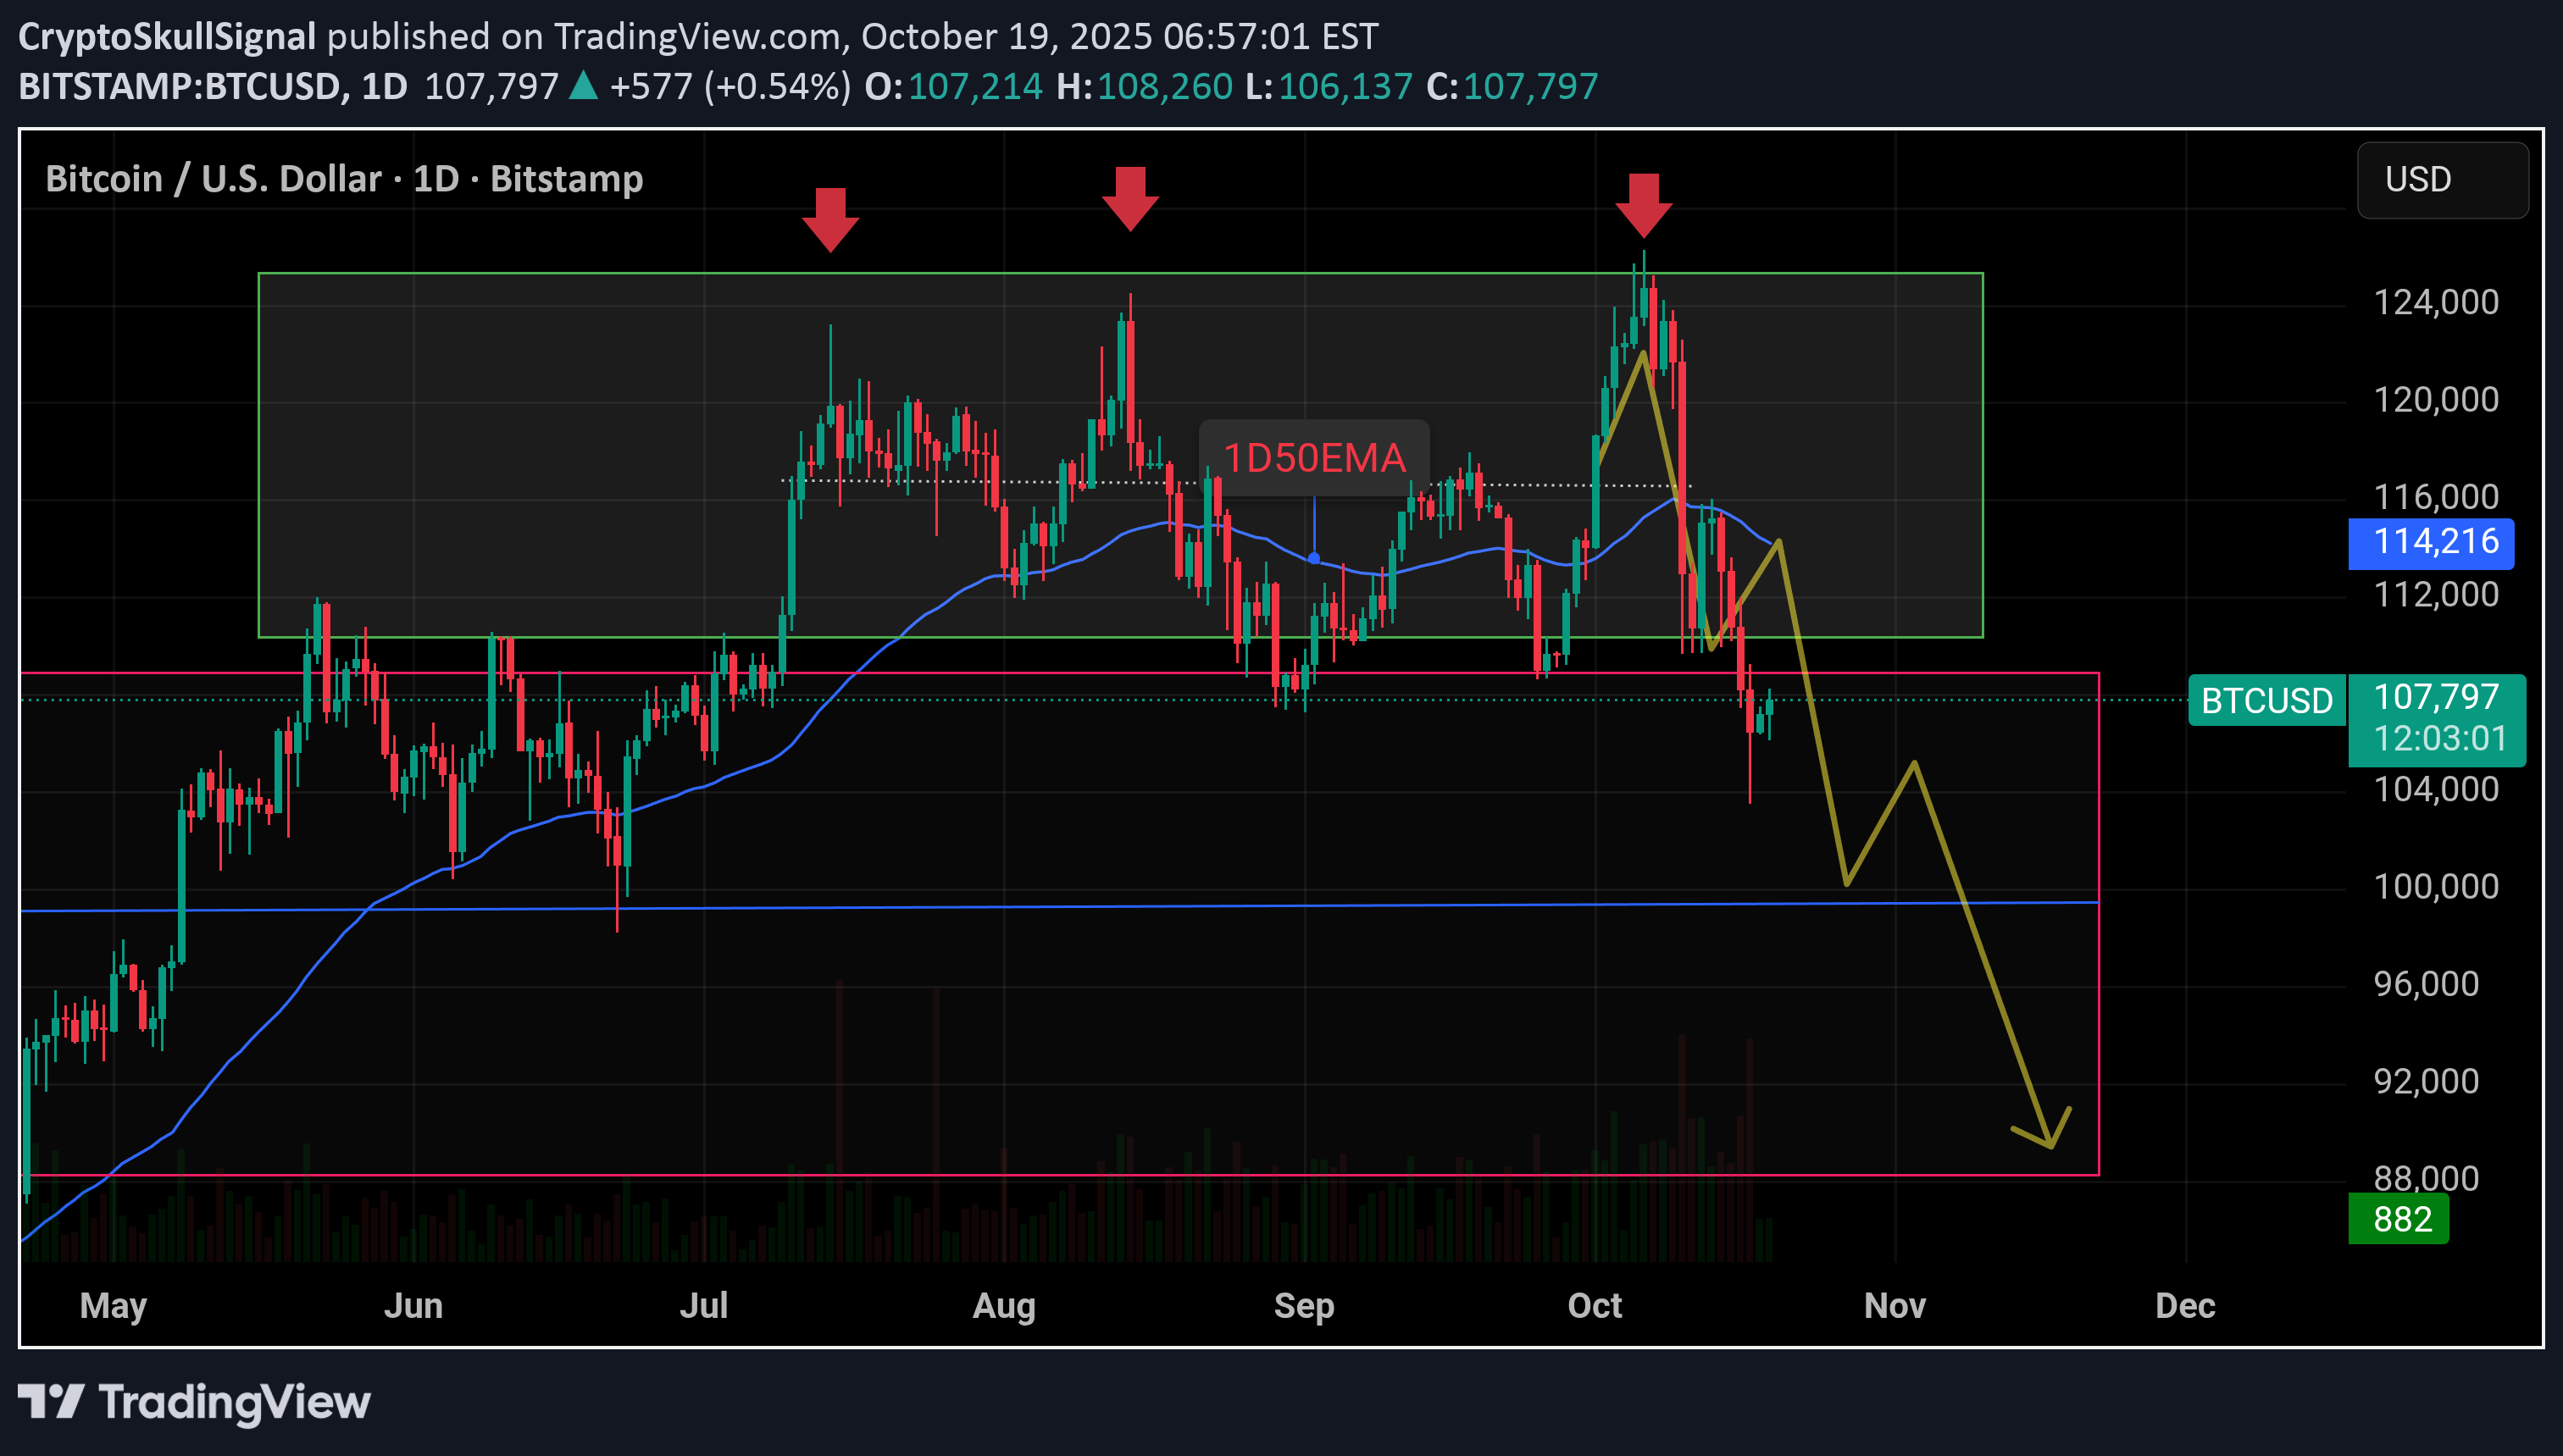Click the Sep label on the time axis
Screen dimensions: 2563x1456
(1304, 1305)
